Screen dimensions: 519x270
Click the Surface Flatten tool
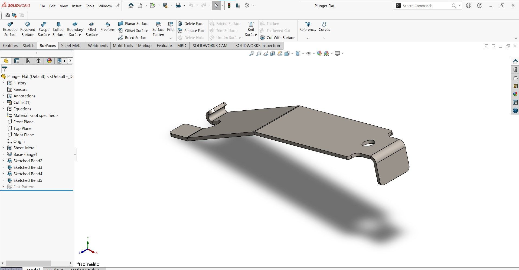coord(158,29)
